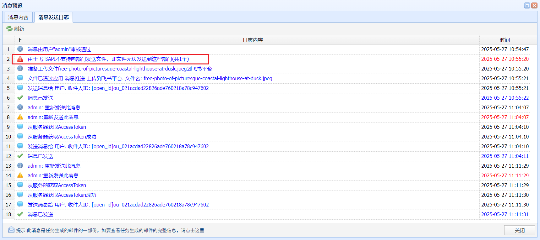Maximize the 消息预览 dialog window
The width and height of the screenshot is (540, 240).
coord(527,5)
